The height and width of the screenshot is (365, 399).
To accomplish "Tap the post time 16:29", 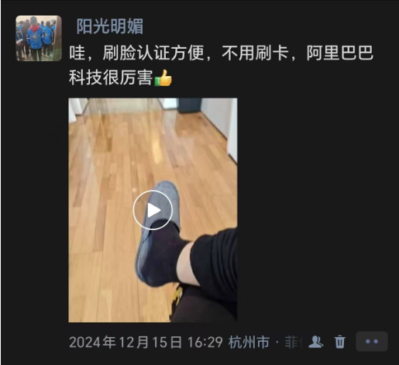I will (205, 342).
